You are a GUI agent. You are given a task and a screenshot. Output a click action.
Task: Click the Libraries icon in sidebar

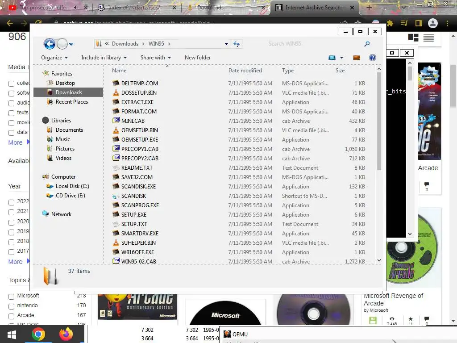pyautogui.click(x=46, y=120)
